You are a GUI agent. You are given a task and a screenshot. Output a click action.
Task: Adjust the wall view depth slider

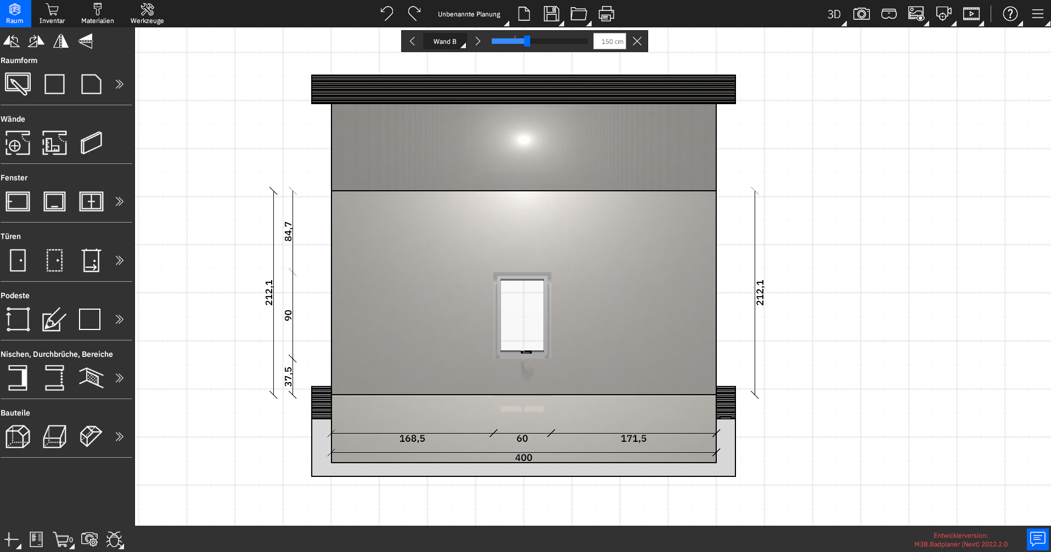pos(527,41)
